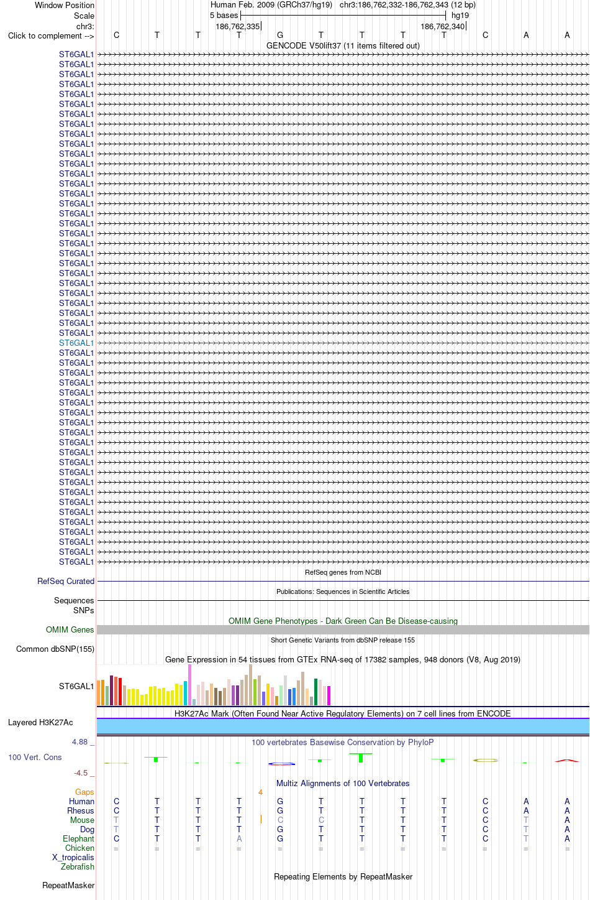Click the Layered H3K27Ac track label
This screenshot has width=590, height=900.
(x=40, y=722)
